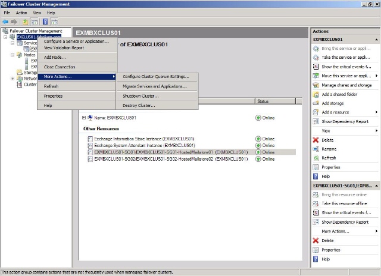Click the network name icon beside 'Name: EXMBXCLUS01'
381x276 pixels.
(x=90, y=118)
